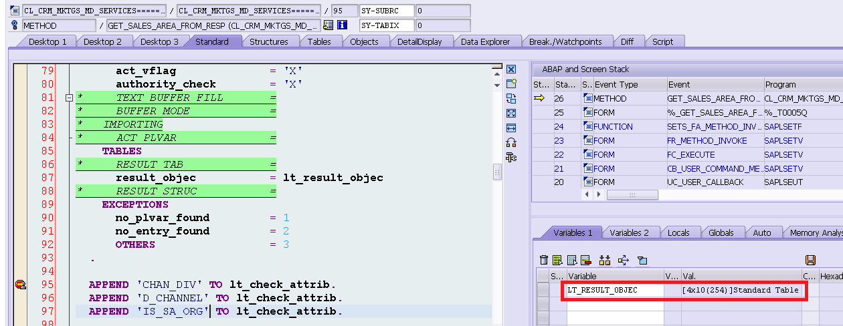843x326 pixels.
Task: Click the LT_RESULT_OBJEC variable cell
Action: coord(615,290)
